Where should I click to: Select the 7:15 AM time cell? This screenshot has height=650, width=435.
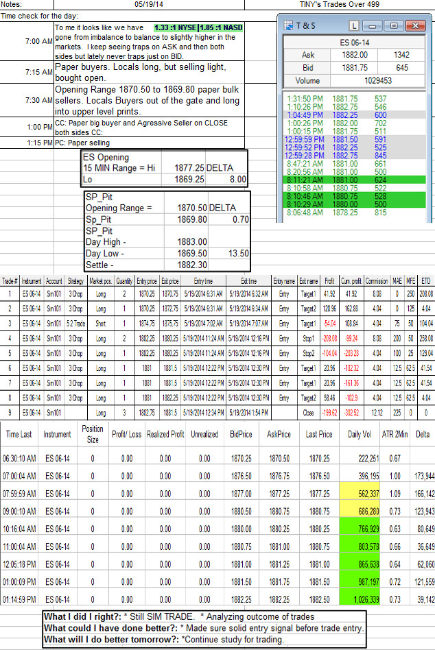tap(27, 72)
